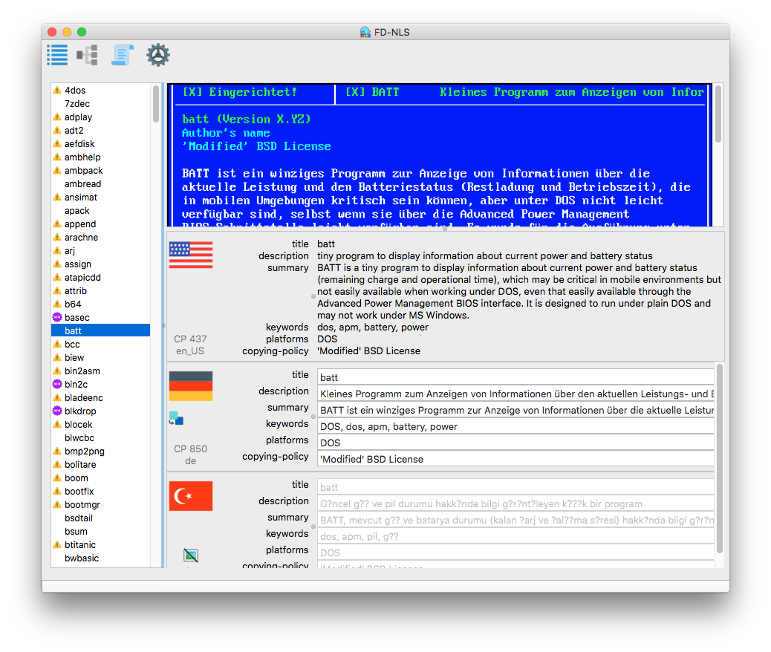Click the package list vertical scrollbar
The height and width of the screenshot is (652, 771).
pos(156,104)
